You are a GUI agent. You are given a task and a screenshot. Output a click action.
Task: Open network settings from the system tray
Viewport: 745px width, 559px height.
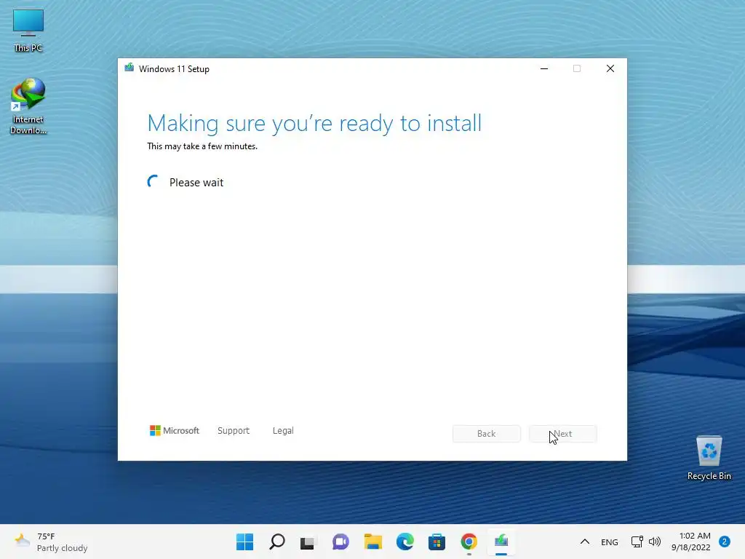(637, 542)
